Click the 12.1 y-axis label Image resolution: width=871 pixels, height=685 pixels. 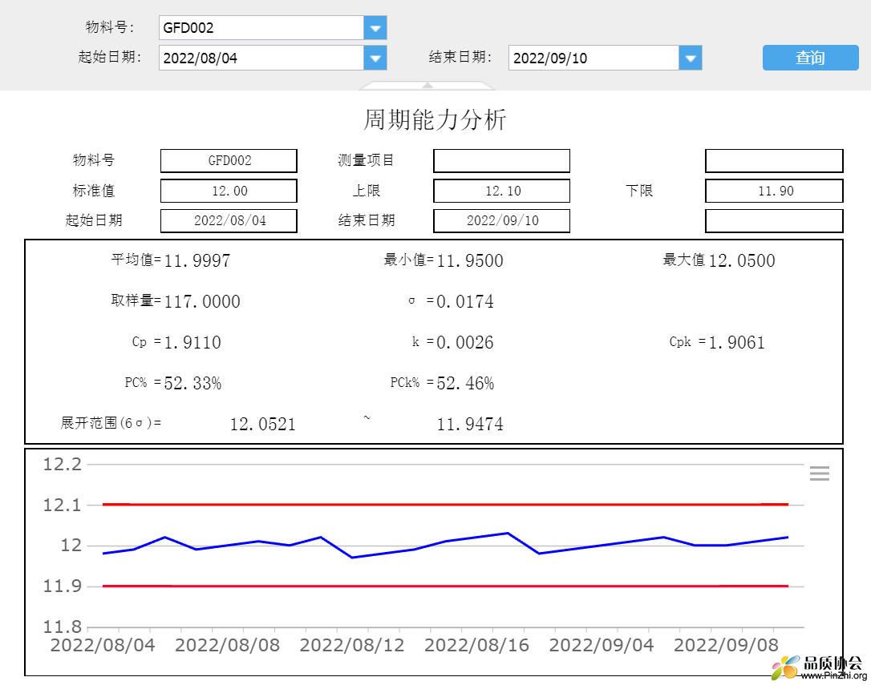pyautogui.click(x=63, y=506)
